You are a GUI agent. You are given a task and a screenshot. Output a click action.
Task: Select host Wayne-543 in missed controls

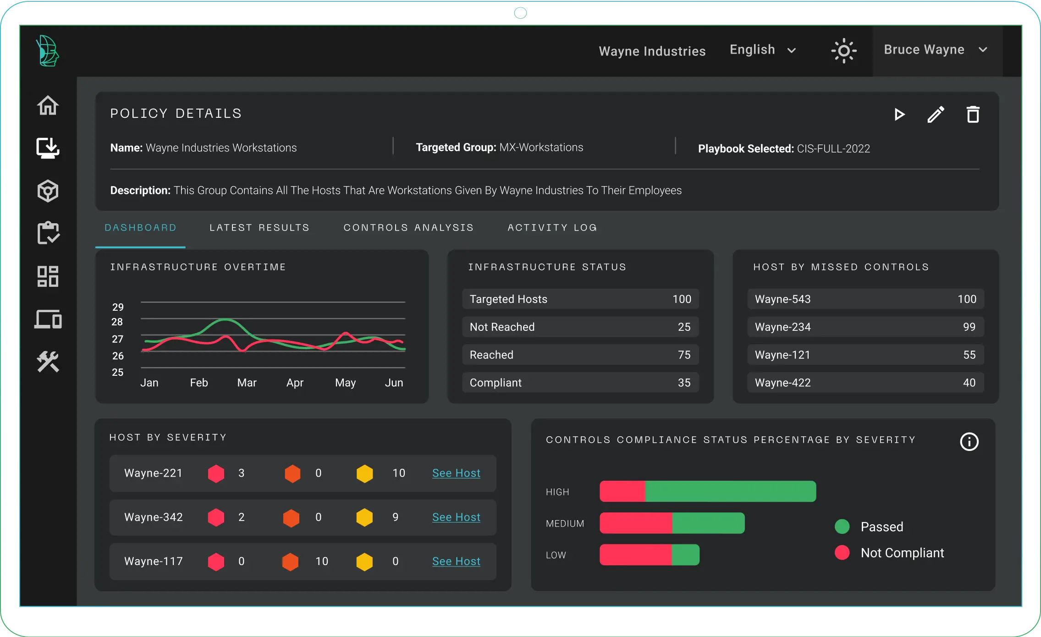865,299
